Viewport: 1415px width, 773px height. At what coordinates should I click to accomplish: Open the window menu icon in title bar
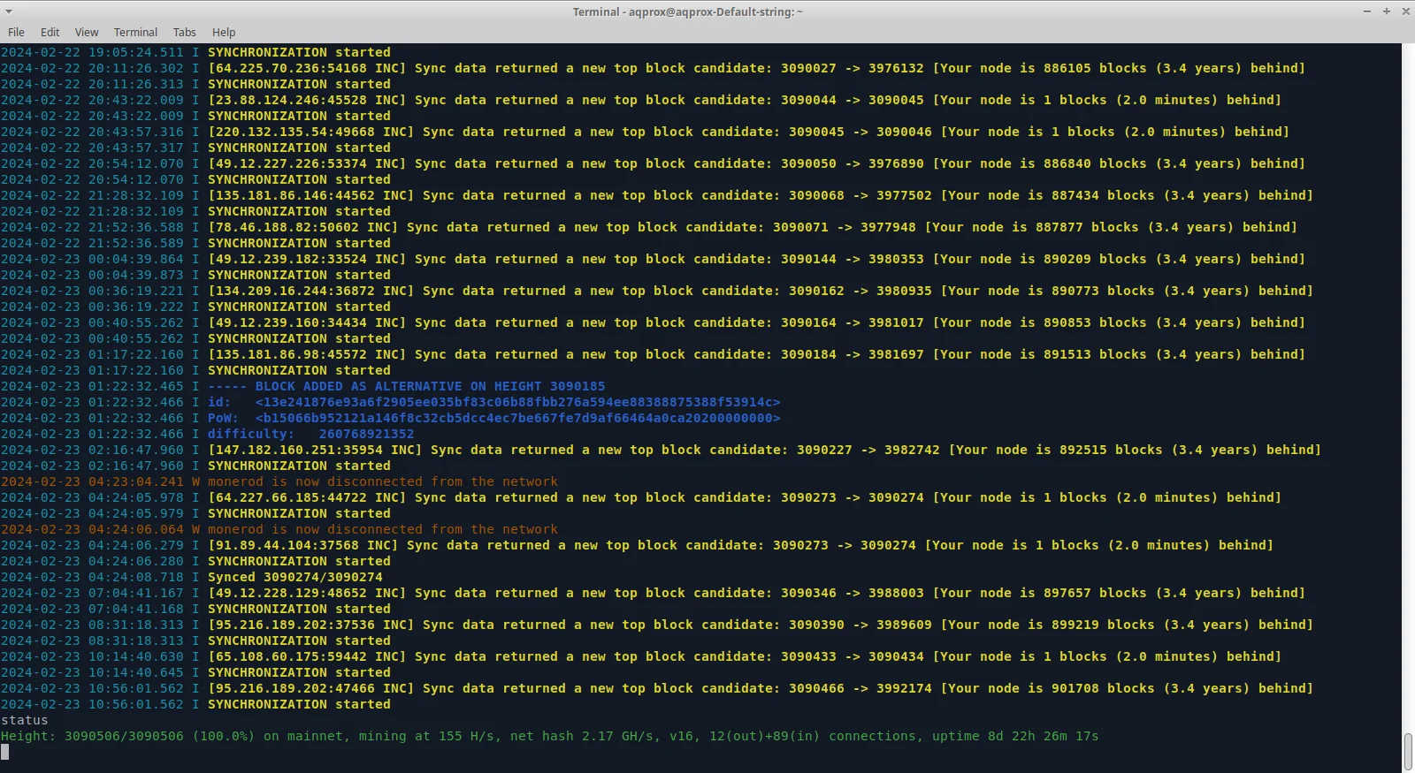(x=9, y=11)
